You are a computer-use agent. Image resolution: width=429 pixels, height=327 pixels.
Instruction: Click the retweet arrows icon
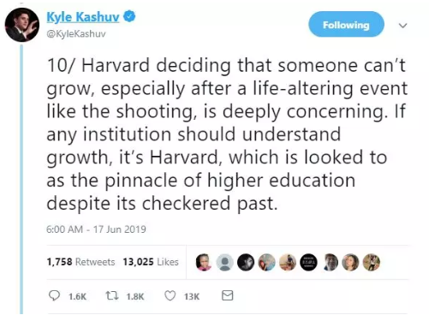point(111,295)
